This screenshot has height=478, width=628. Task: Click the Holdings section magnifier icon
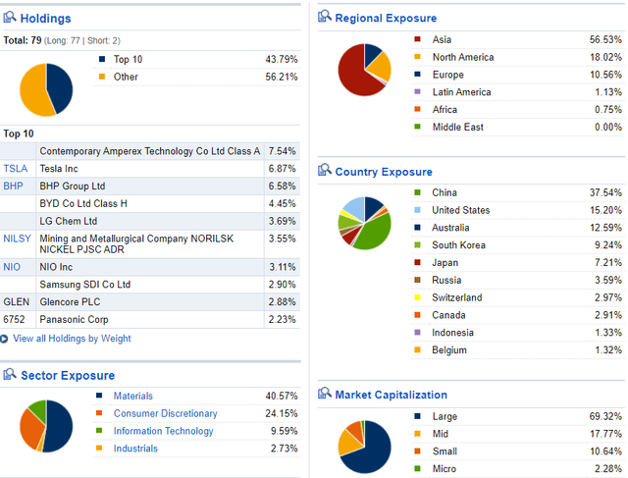point(10,18)
